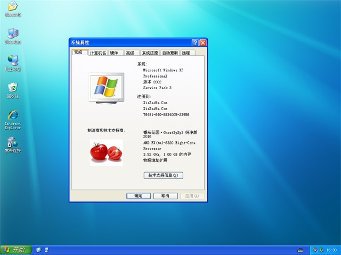The image size is (341, 255).
Task: Select the 系统还原 tab
Action: coord(150,53)
